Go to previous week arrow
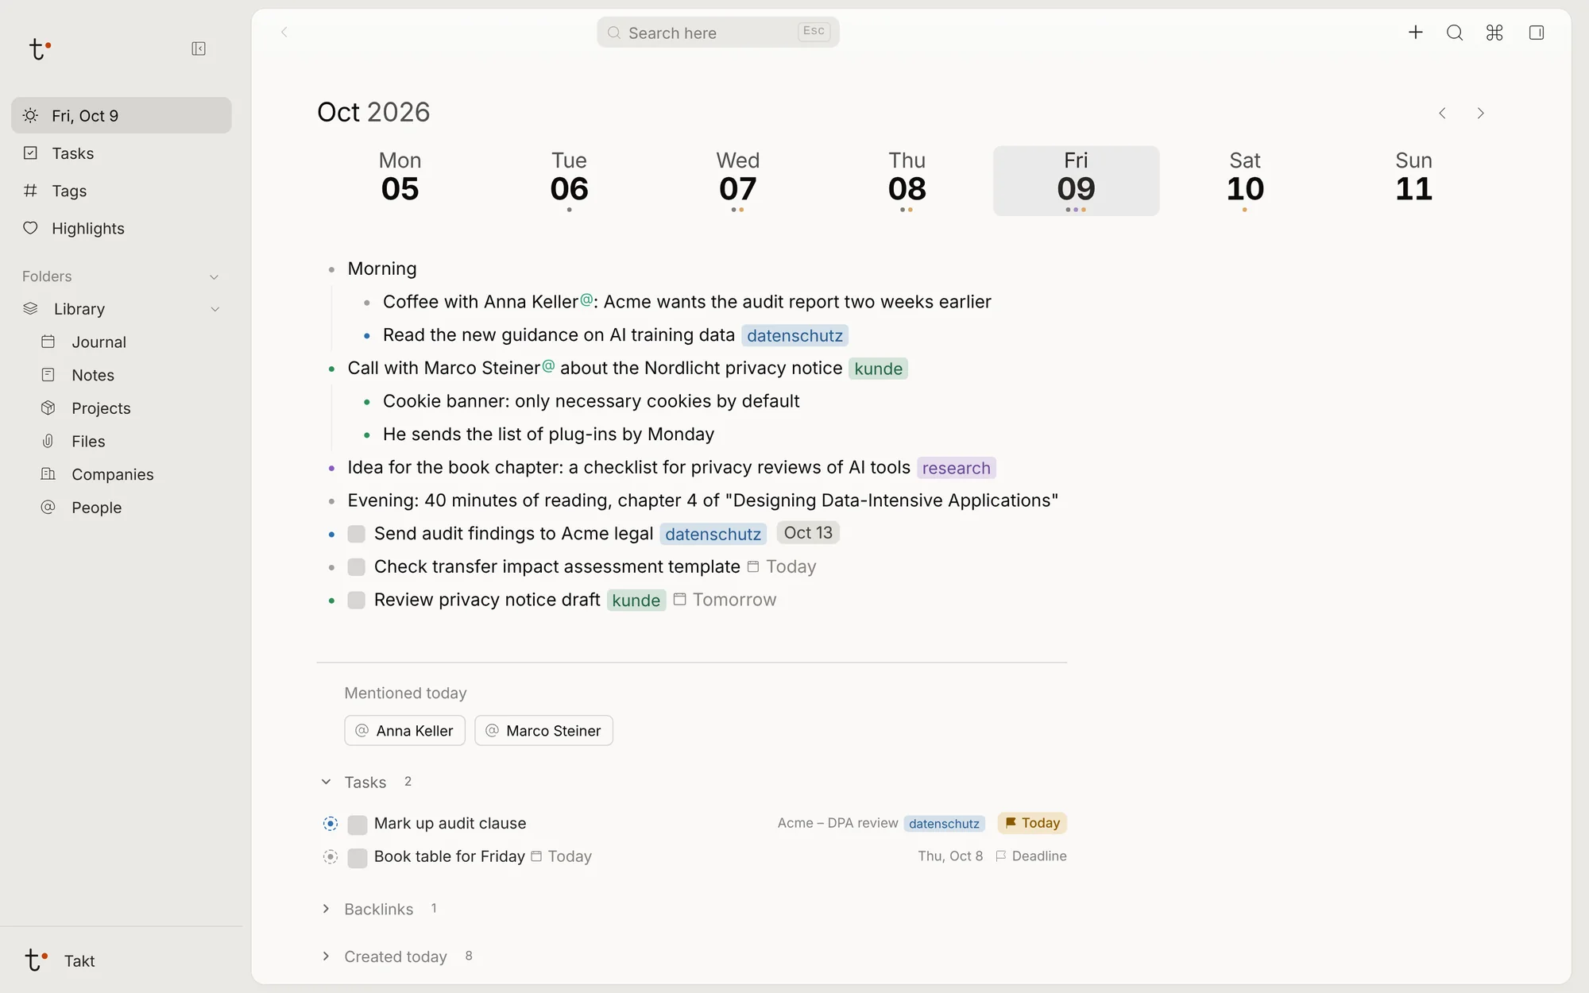1589x993 pixels. pyautogui.click(x=1442, y=114)
